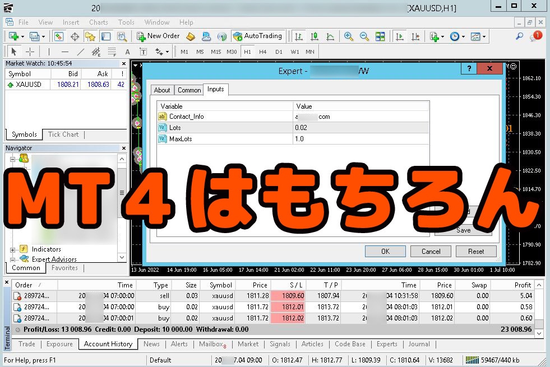
Task: Switch chart to line chart icon
Action: [x=330, y=36]
